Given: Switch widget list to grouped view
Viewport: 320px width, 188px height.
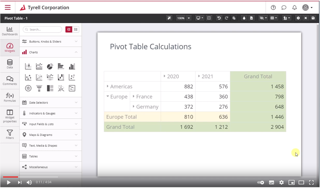Looking at the screenshot, I should pyautogui.click(x=69, y=29).
